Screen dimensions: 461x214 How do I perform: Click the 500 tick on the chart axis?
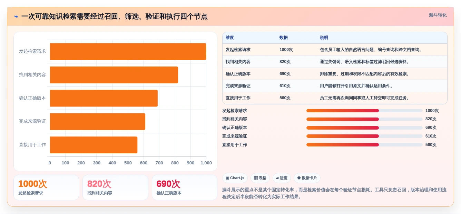click(x=128, y=163)
